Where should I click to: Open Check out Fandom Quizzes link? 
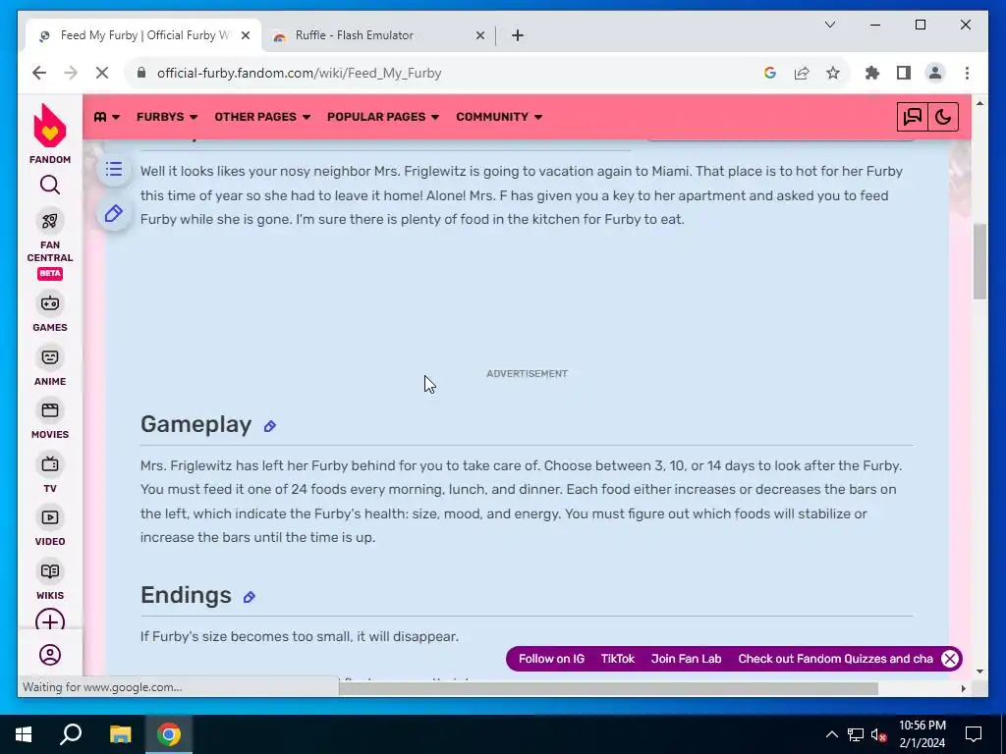coord(835,659)
